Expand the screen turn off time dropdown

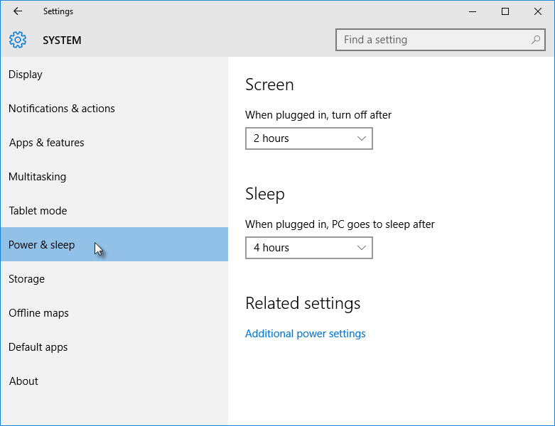tap(308, 138)
